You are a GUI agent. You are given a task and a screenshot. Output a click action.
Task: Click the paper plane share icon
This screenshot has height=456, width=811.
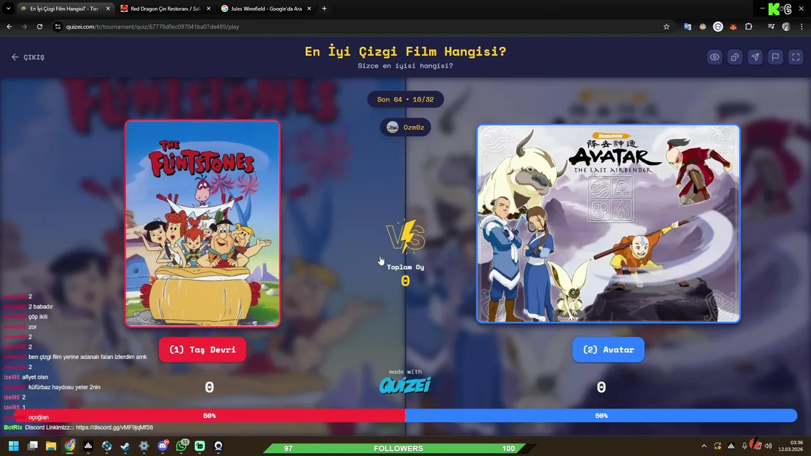755,57
